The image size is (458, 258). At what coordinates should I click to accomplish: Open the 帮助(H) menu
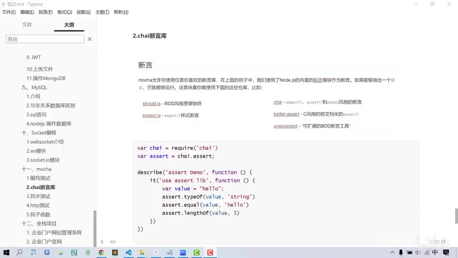121,12
